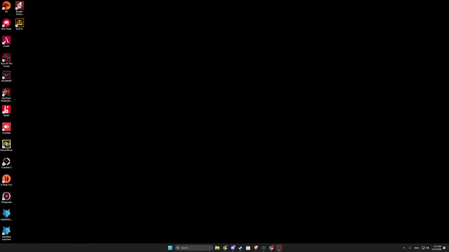
Task: Open Microsoft Store from the taskbar
Action: click(248, 248)
